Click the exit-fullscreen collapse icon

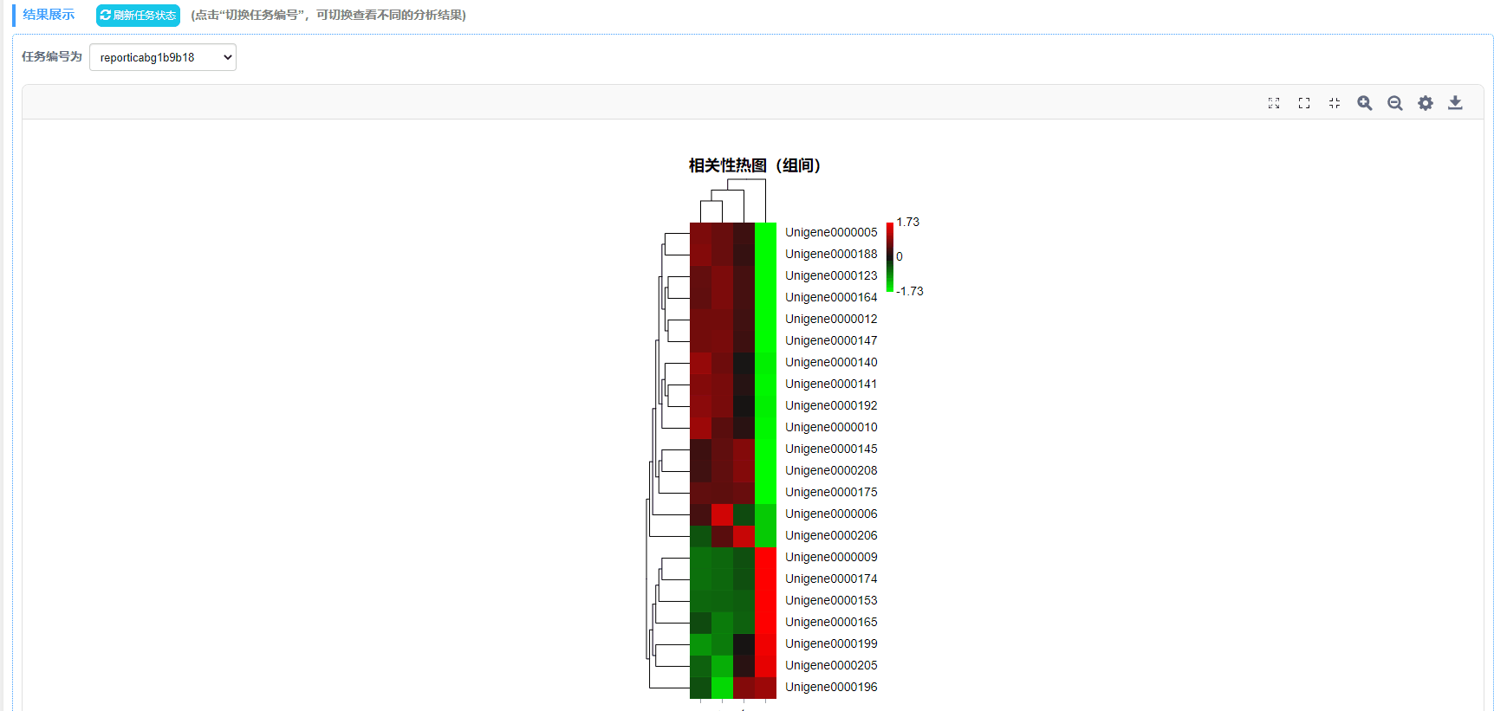pyautogui.click(x=1335, y=103)
